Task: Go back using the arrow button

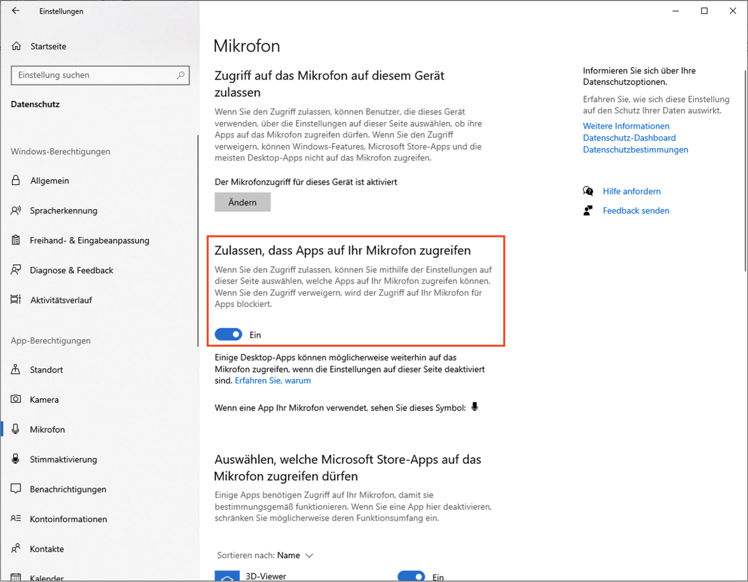Action: 16,11
